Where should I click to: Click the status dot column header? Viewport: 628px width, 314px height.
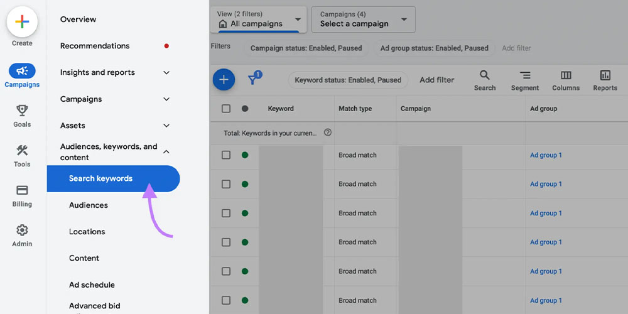coord(245,109)
